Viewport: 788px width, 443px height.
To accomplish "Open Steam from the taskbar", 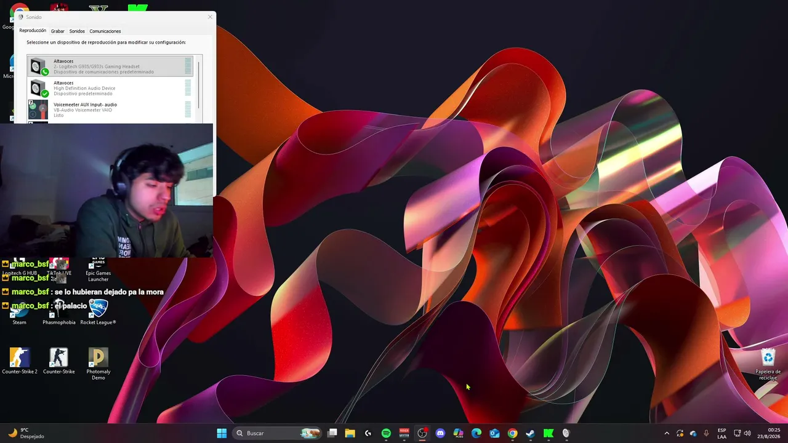I will click(530, 433).
